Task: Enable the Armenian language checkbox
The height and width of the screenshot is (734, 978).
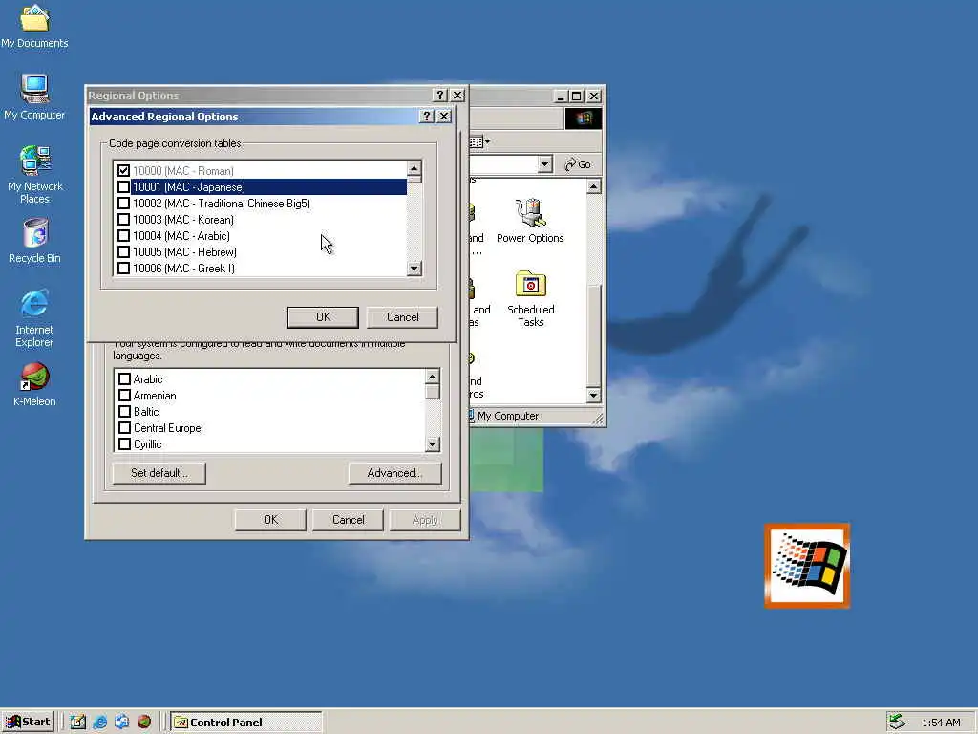Action: point(125,395)
